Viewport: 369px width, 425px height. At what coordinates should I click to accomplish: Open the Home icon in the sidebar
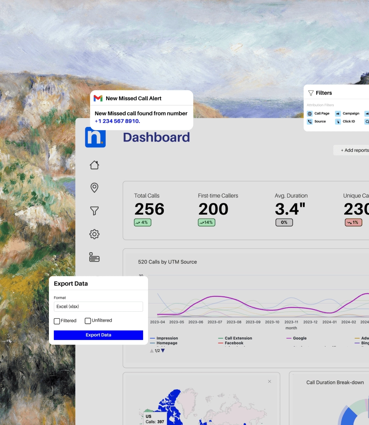pyautogui.click(x=94, y=165)
